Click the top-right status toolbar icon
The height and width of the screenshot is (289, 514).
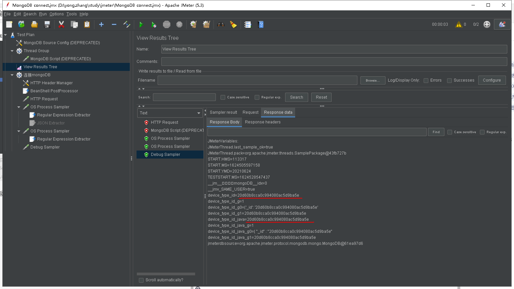pos(502,24)
